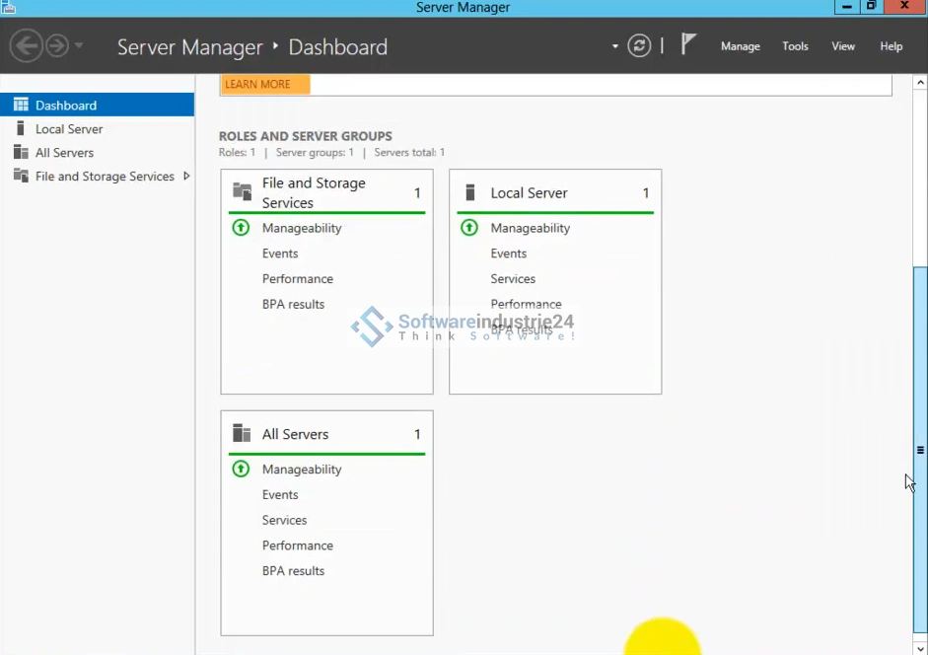
Task: Open the notifications flag icon
Action: click(x=688, y=44)
